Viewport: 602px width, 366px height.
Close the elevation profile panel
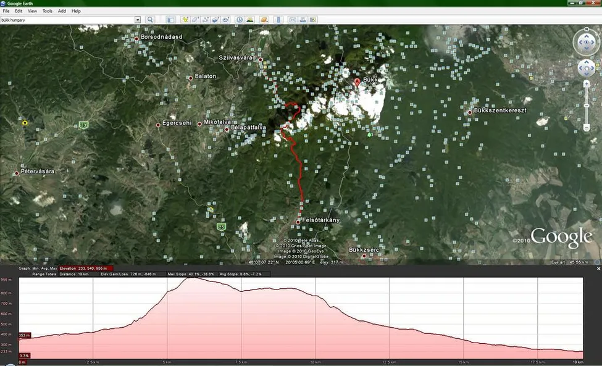click(598, 268)
